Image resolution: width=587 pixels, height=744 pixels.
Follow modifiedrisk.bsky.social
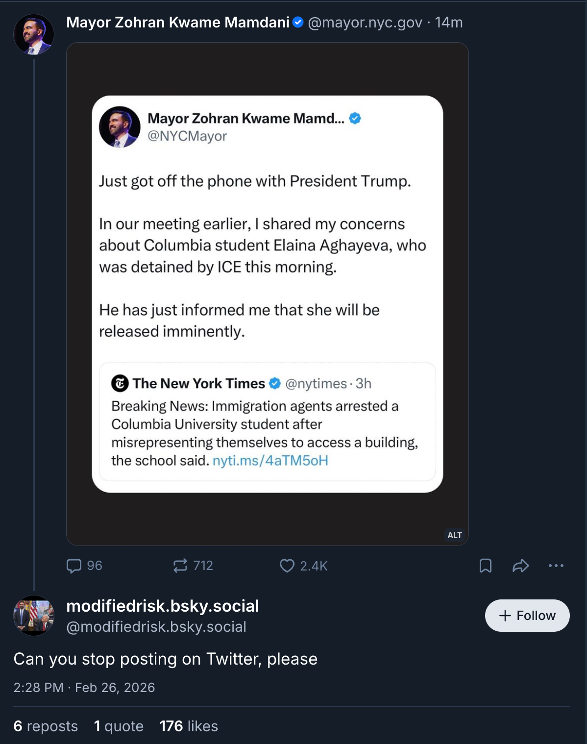527,616
